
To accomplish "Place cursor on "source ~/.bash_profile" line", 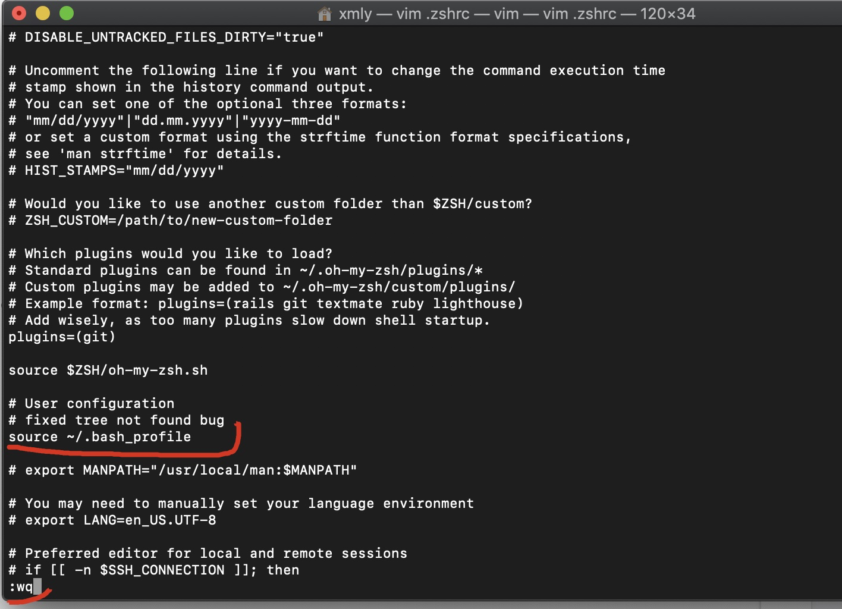I will [100, 437].
